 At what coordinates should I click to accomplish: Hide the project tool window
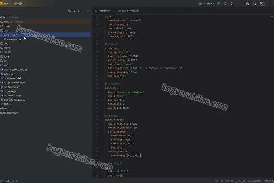click(x=89, y=11)
